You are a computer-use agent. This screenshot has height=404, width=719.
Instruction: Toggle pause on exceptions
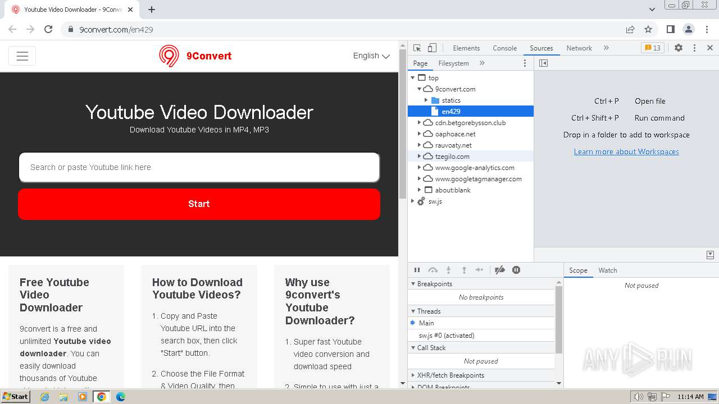(516, 270)
